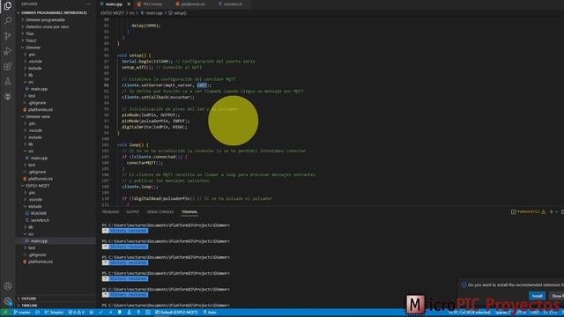Screen dimensions: 564x317
Task: Click the PlatformIO Build checkmark icon
Action: coord(100,313)
